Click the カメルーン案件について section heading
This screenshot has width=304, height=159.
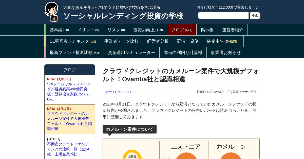(x=129, y=129)
